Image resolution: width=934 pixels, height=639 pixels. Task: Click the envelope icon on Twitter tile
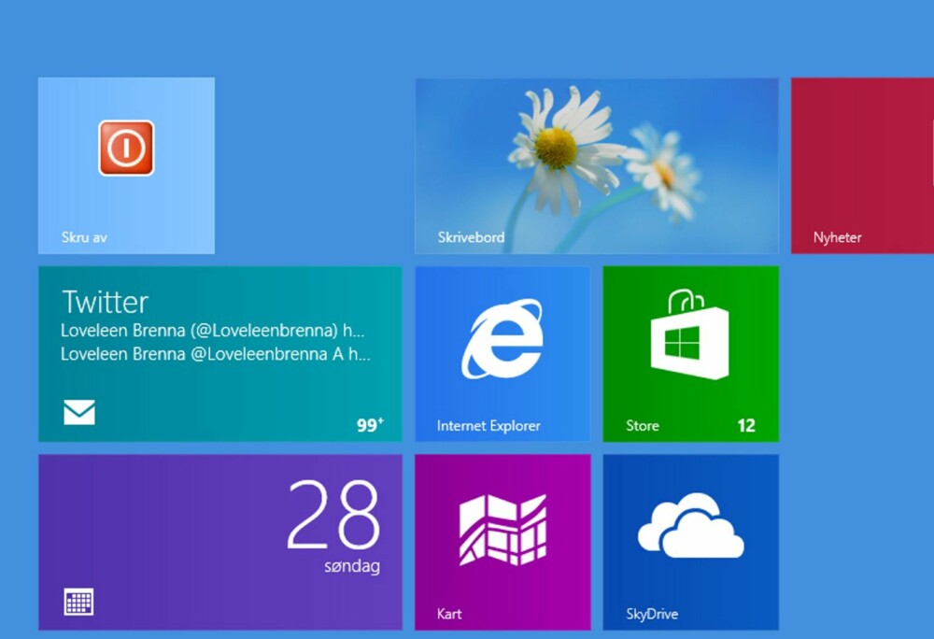point(79,412)
